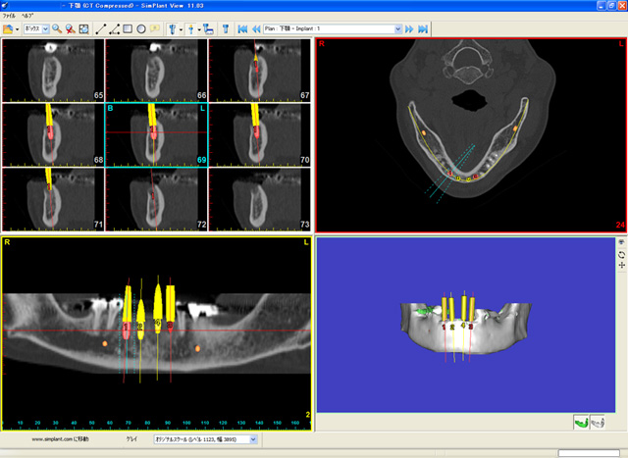Select the circle/ellipse region tool

point(142,29)
